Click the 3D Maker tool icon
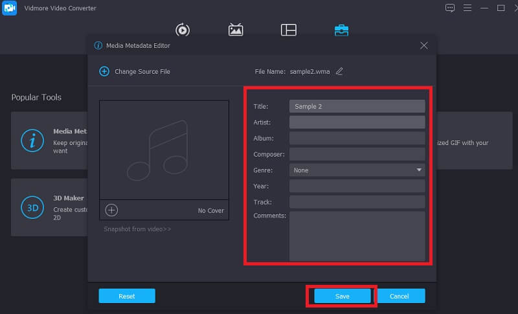 pyautogui.click(x=32, y=207)
